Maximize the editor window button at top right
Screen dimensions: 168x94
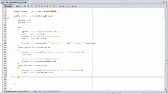(x=166, y=2)
